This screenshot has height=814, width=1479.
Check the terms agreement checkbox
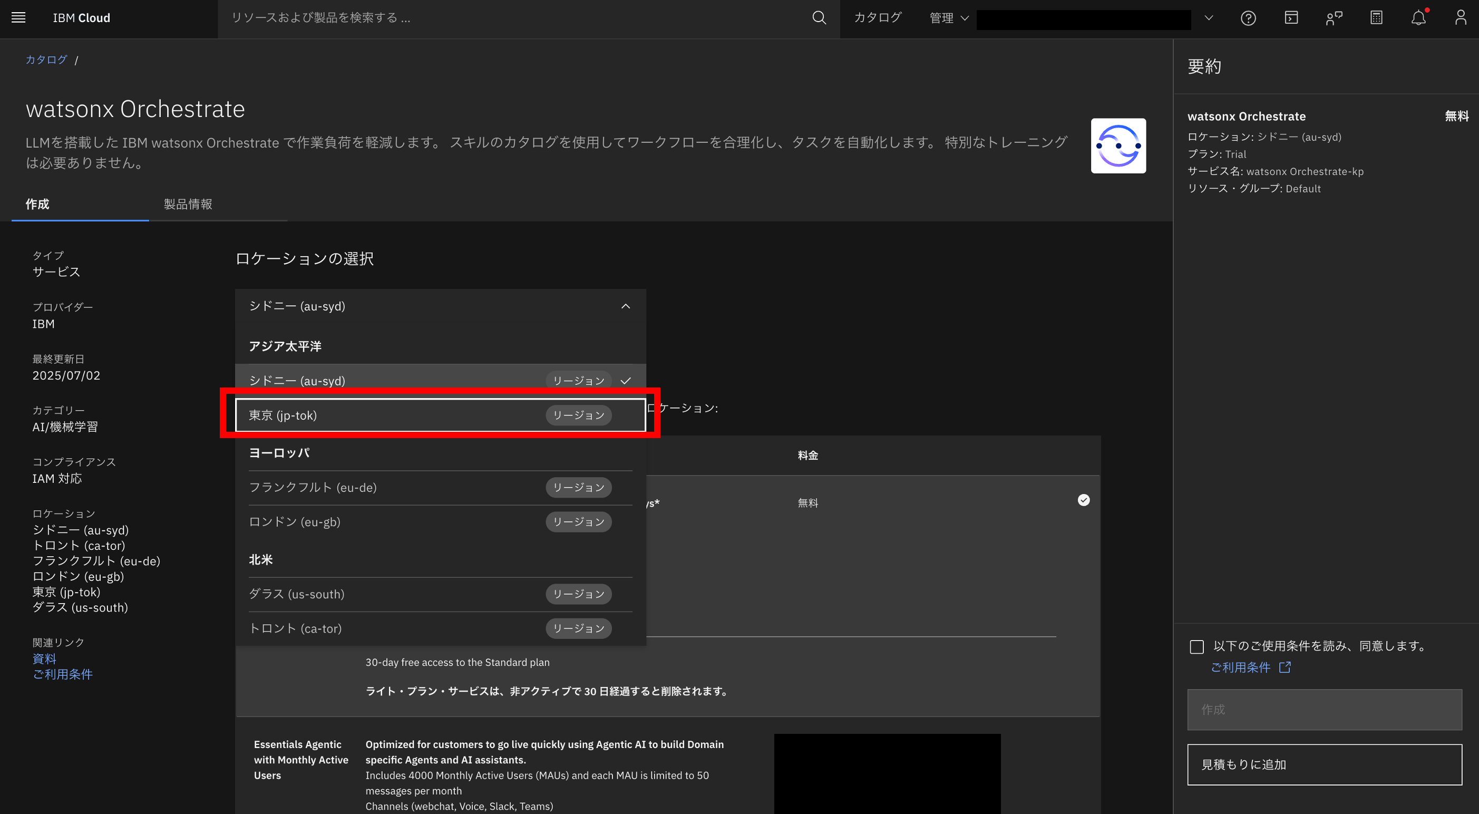(x=1196, y=647)
